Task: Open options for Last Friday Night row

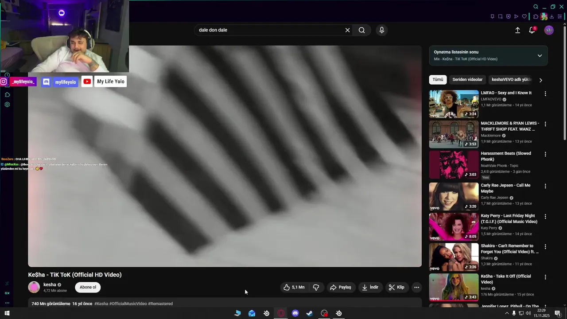Action: 545,217
